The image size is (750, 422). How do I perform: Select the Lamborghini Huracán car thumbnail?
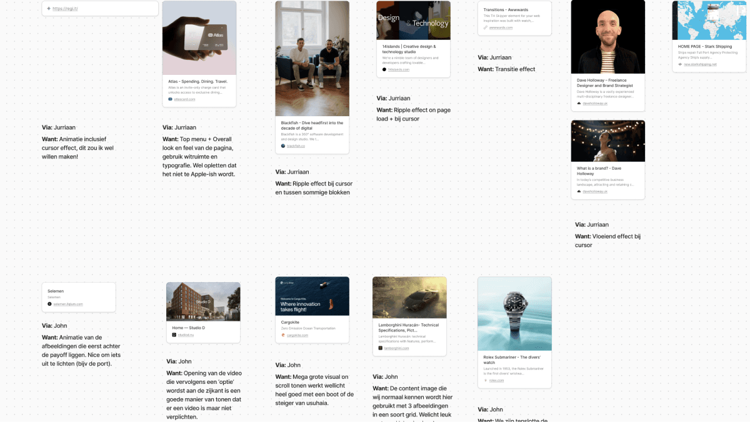click(x=410, y=298)
